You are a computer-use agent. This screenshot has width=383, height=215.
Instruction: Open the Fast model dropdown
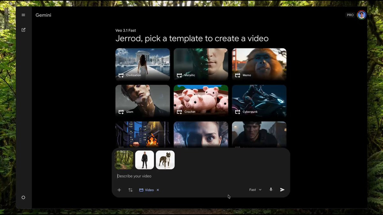pos(255,190)
